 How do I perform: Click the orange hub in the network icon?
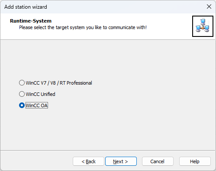click(x=203, y=28)
